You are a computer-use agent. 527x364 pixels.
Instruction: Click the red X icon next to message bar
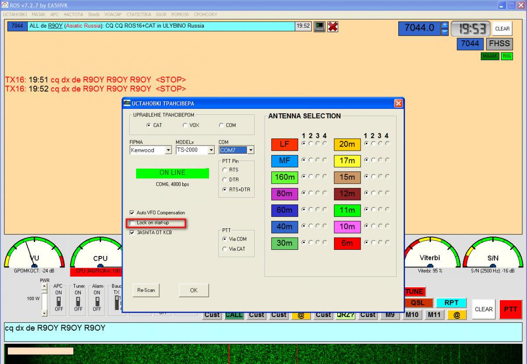pyautogui.click(x=333, y=26)
